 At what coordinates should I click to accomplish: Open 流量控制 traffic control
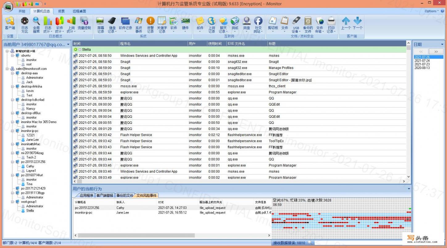[84, 24]
